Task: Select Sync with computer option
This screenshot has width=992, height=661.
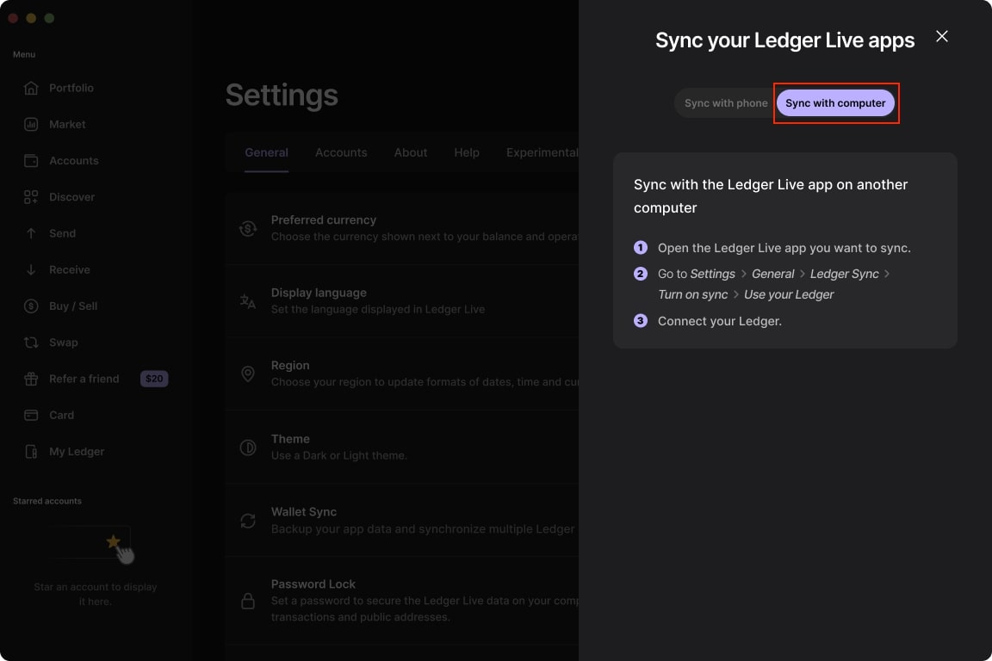Action: point(835,103)
